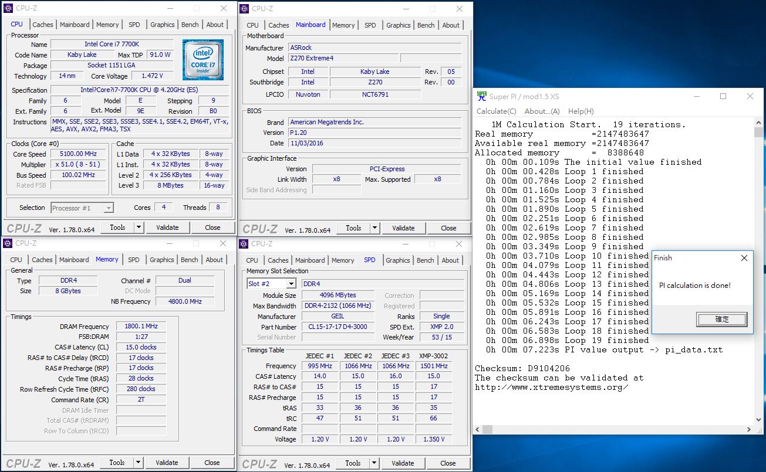The image size is (766, 472).
Task: Click the Core Voltage field 1.472 V
Action: pyautogui.click(x=152, y=76)
